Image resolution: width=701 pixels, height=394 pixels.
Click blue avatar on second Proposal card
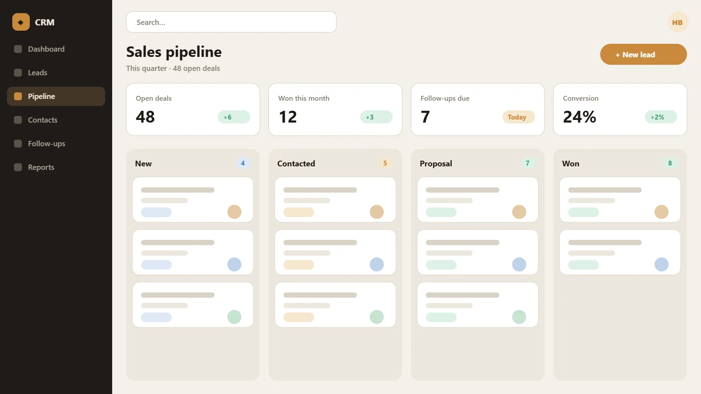point(519,264)
